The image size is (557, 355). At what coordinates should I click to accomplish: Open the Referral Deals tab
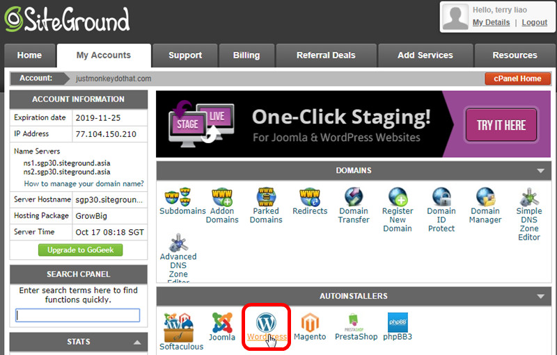click(x=326, y=56)
